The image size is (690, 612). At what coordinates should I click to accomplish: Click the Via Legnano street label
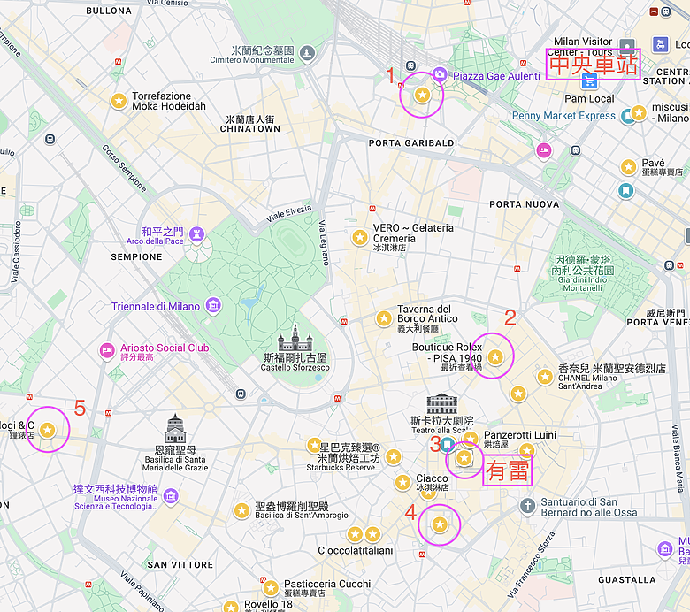point(324,243)
